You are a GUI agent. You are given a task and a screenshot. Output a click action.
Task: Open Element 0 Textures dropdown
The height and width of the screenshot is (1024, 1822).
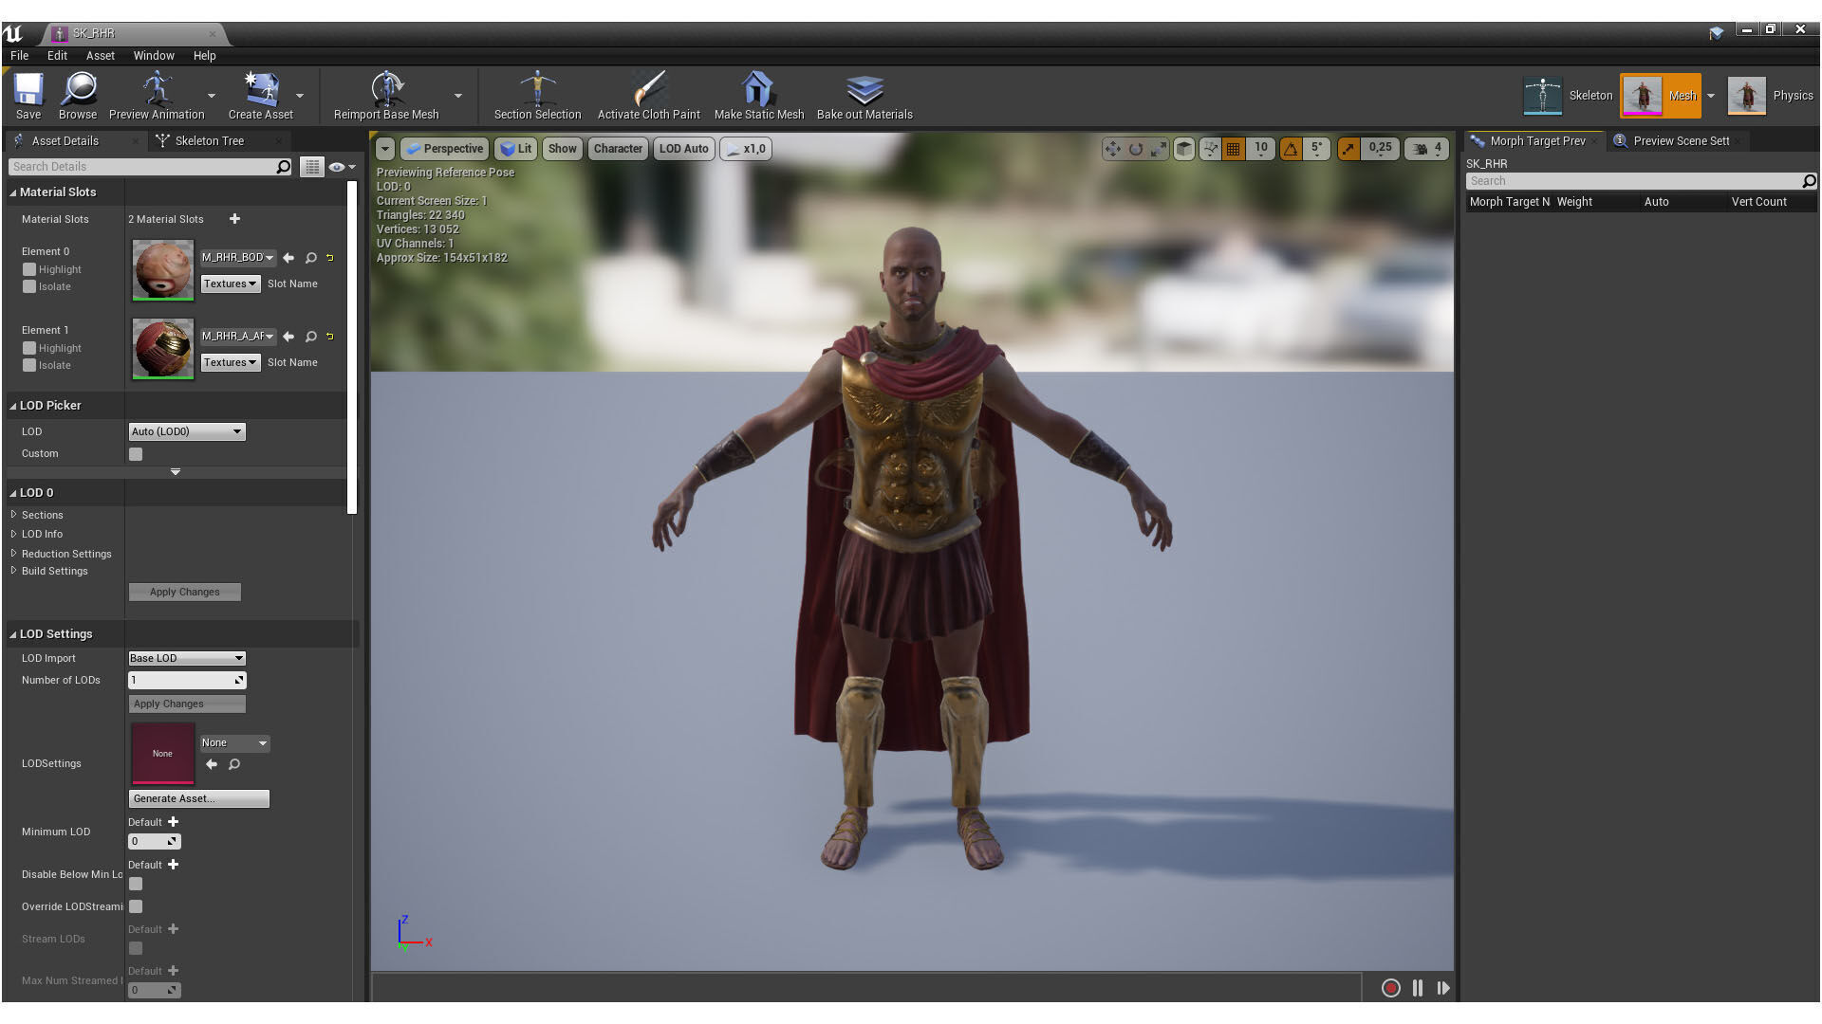[230, 283]
